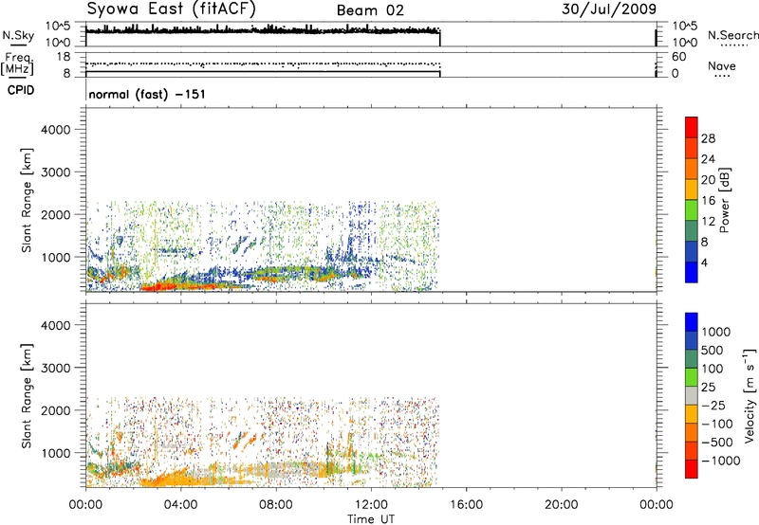Click the 'Velocity [m s-1]' color bar title
Image resolution: width=759 pixels, height=525 pixels.
tap(750, 395)
